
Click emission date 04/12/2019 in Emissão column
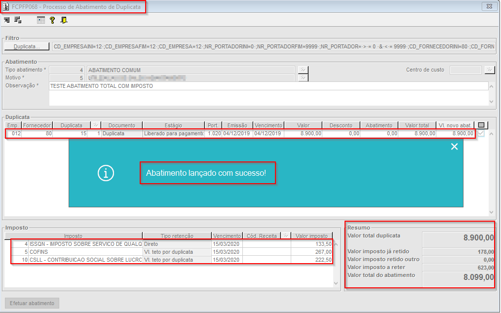click(237, 133)
